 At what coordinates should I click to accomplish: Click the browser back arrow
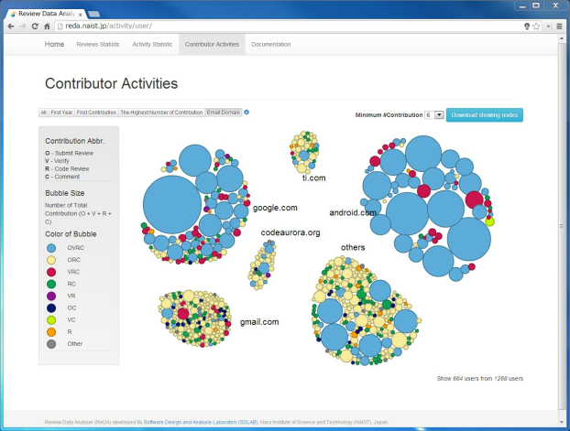(x=10, y=27)
